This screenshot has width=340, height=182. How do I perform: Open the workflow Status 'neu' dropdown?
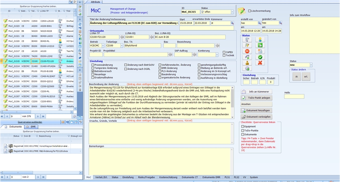[x=311, y=65]
